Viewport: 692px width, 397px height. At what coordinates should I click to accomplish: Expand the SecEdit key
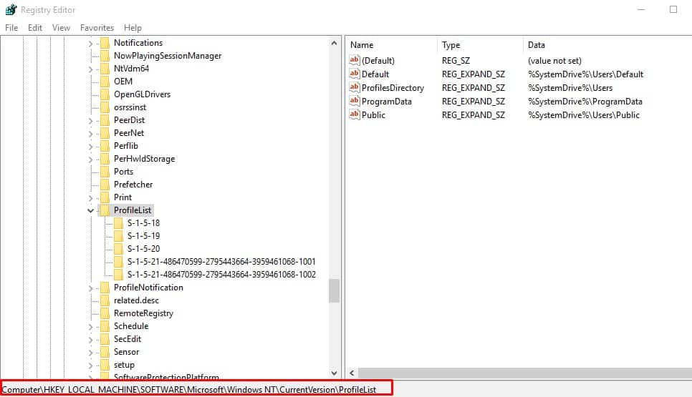(90, 340)
